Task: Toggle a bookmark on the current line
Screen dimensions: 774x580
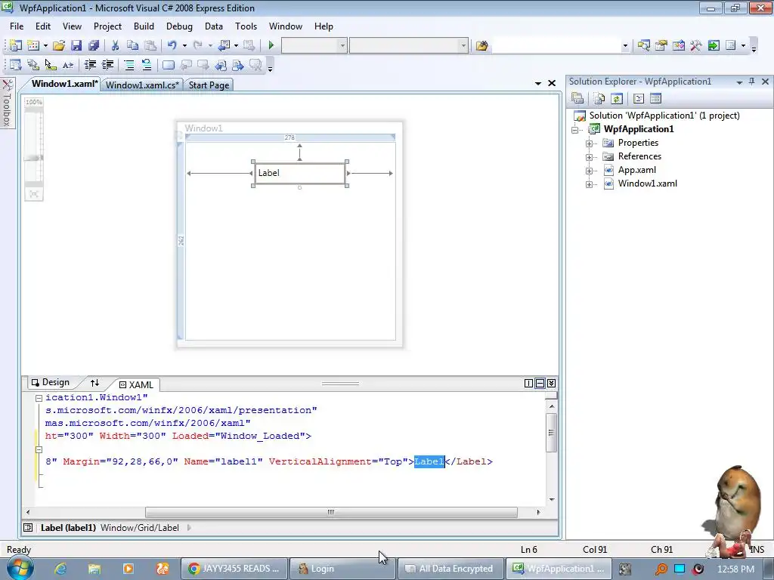Action: [x=169, y=65]
